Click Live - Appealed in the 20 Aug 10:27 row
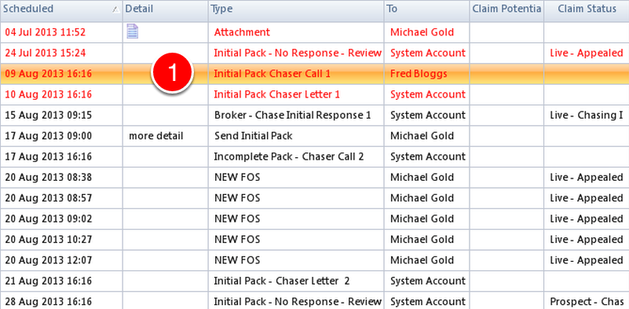629x309 pixels. (587, 240)
